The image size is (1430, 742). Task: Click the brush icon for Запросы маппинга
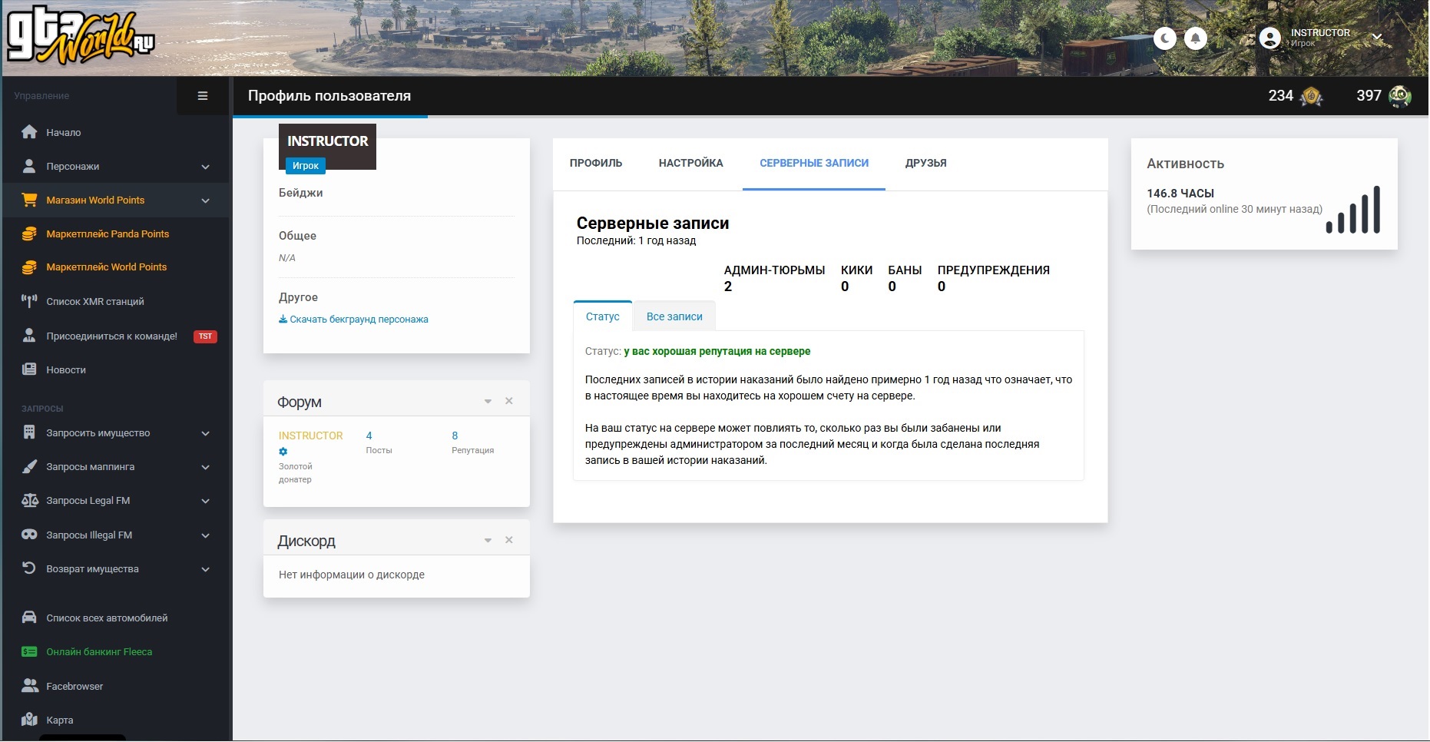click(x=29, y=466)
